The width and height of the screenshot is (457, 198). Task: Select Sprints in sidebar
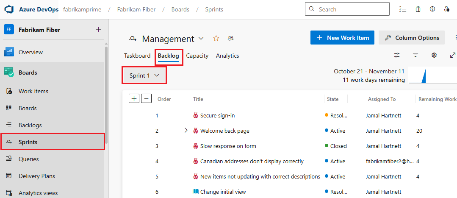point(52,142)
